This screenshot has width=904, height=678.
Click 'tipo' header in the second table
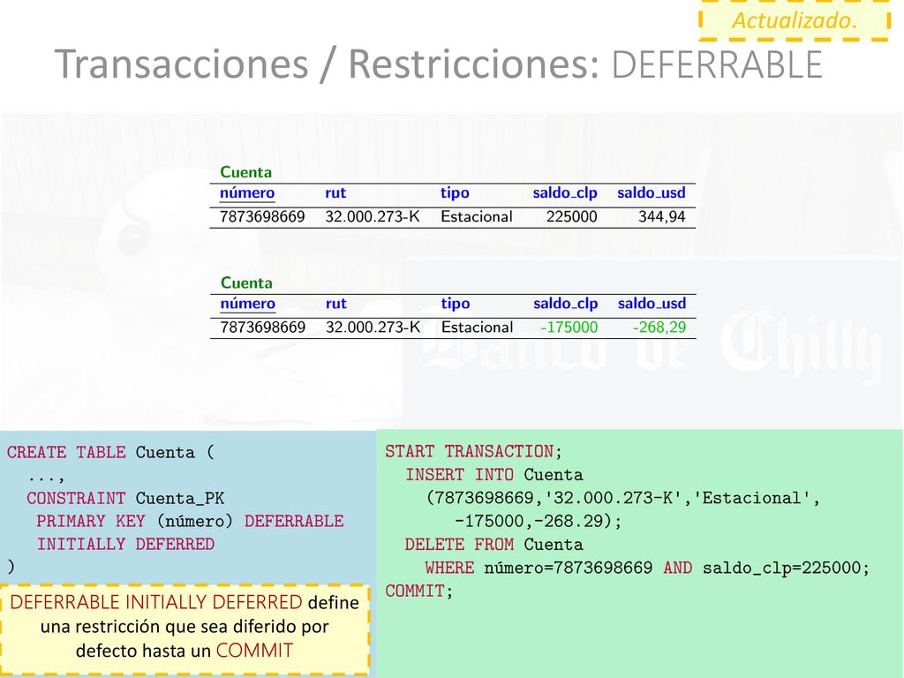pyautogui.click(x=456, y=304)
